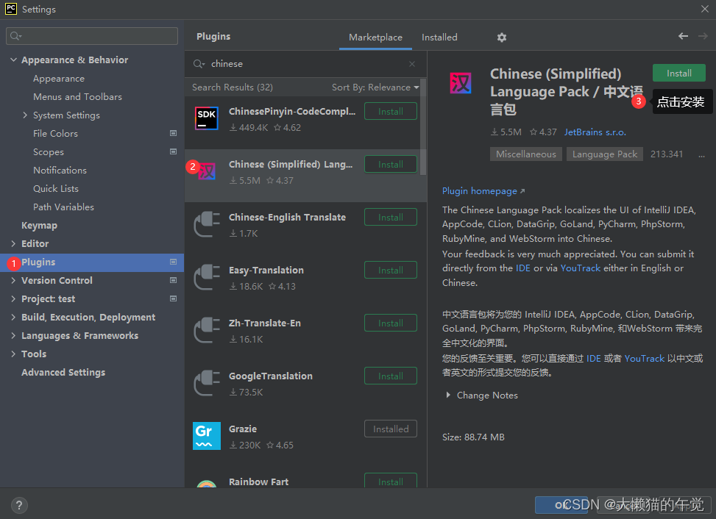
Task: Select the Rainbow Fart plugin row
Action: coord(305,479)
